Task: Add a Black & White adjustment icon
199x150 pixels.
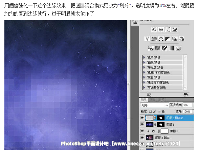Action: pos(168,39)
